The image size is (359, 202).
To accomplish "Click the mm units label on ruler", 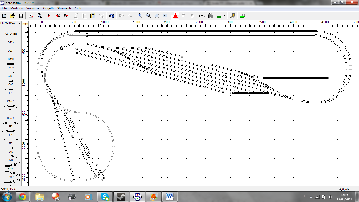I will (x=25, y=24).
